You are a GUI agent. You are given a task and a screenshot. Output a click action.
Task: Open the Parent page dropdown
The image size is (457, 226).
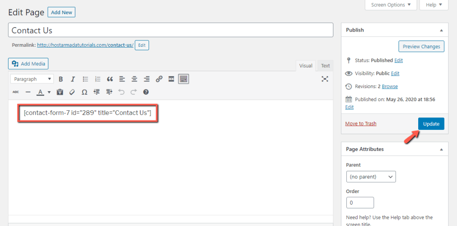(371, 177)
